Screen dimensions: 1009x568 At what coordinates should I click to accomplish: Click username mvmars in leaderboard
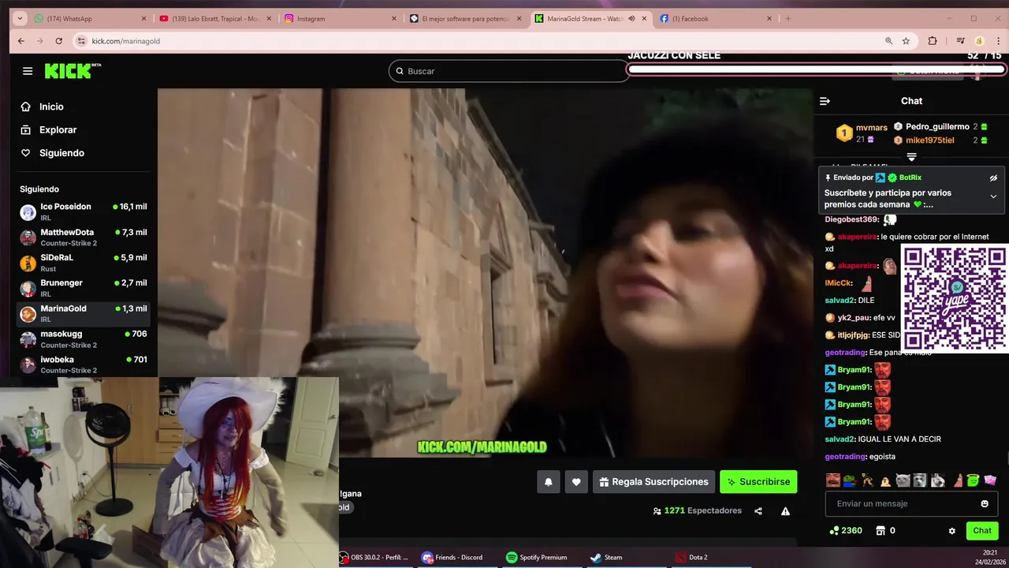point(871,128)
